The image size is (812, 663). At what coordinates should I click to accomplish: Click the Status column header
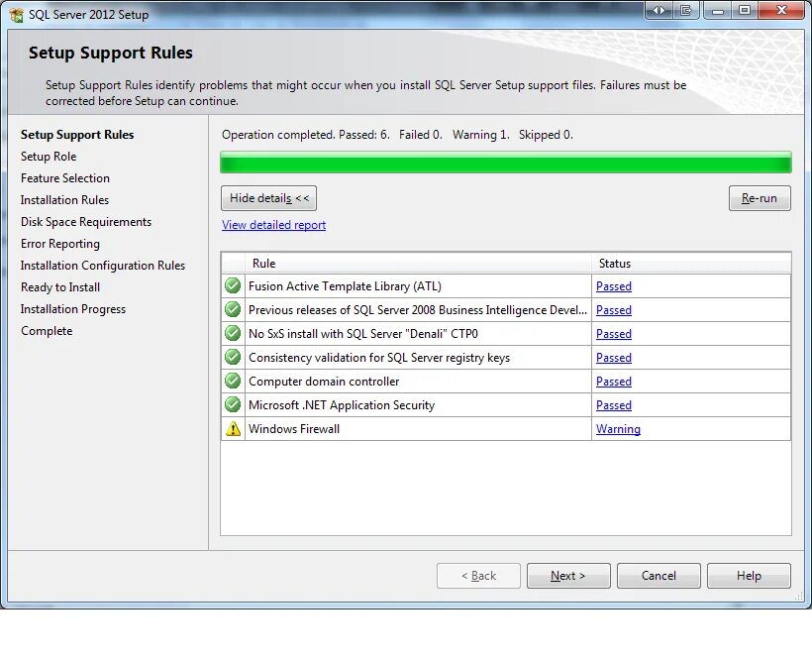tap(691, 264)
